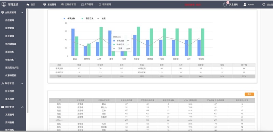The height and width of the screenshot is (132, 273).
Task: Click the 郑小梅 header cell in summary table
Action: (244, 65)
